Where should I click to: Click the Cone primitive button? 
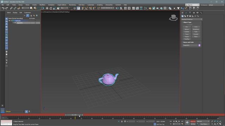[x=196, y=27]
